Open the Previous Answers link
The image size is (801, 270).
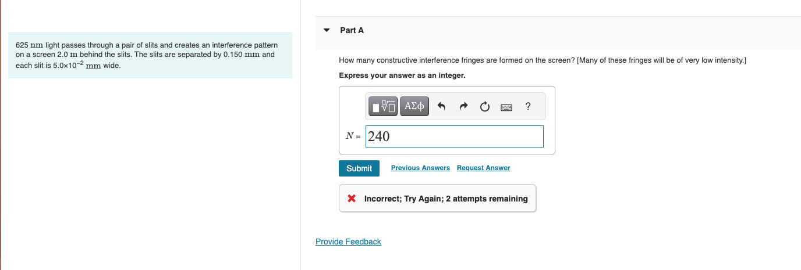coord(420,168)
